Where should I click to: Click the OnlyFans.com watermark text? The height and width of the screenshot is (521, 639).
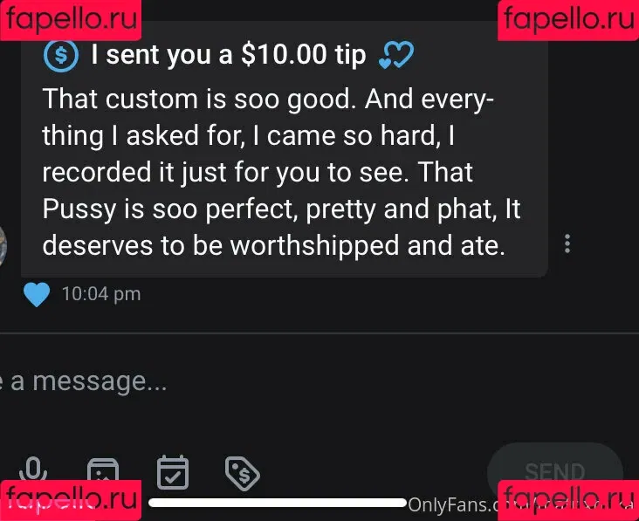pos(452,505)
